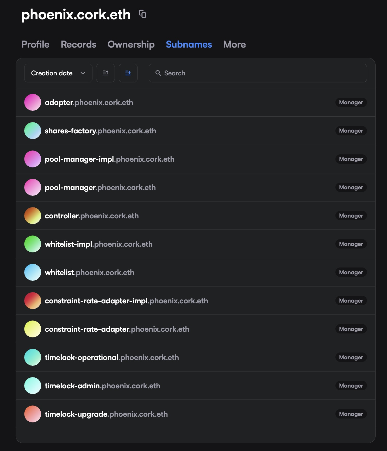The image size is (387, 451).
Task: Click the Search subnames field
Action: 258,73
